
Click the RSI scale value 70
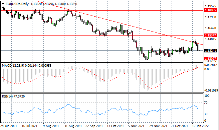click(x=206, y=103)
